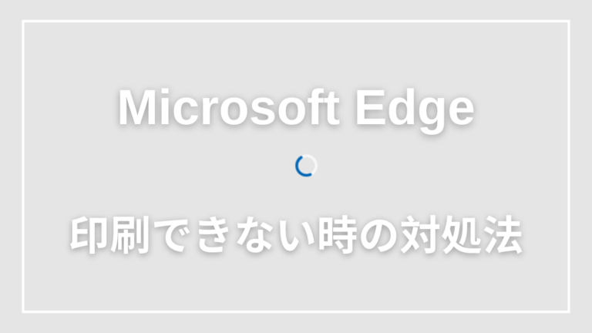Viewport: 592px width, 333px height.
Task: Select the Japanese heading 印刷できない時の対処法
Action: 296,235
